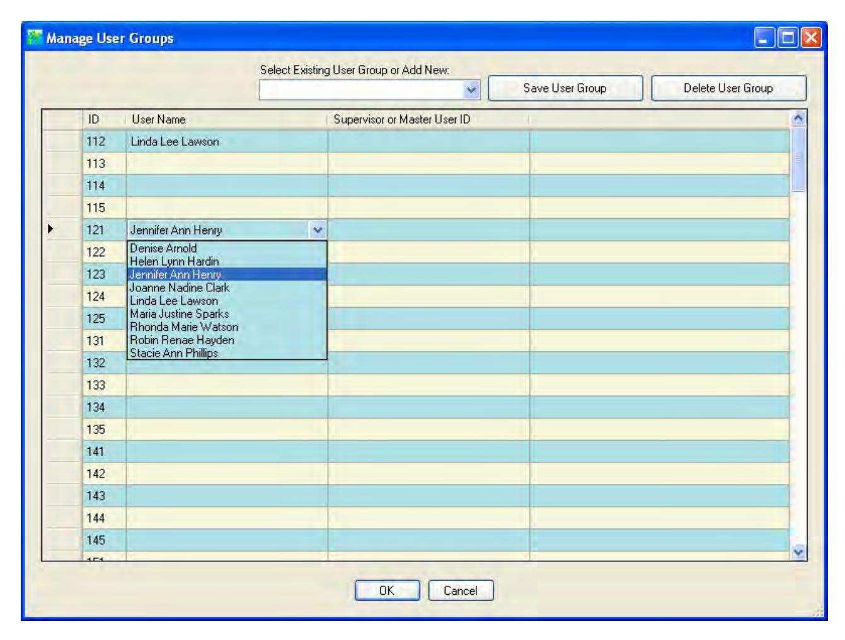Click the row 121 current-row arrow indicator
This screenshot has width=845, height=640.
[x=51, y=229]
